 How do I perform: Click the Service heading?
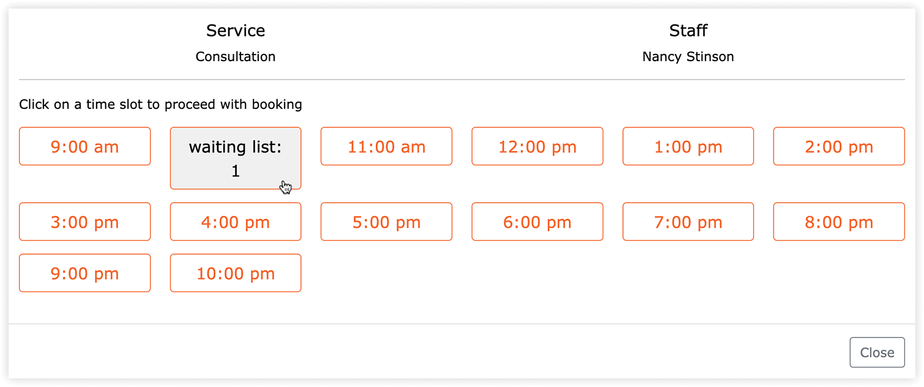click(x=236, y=31)
